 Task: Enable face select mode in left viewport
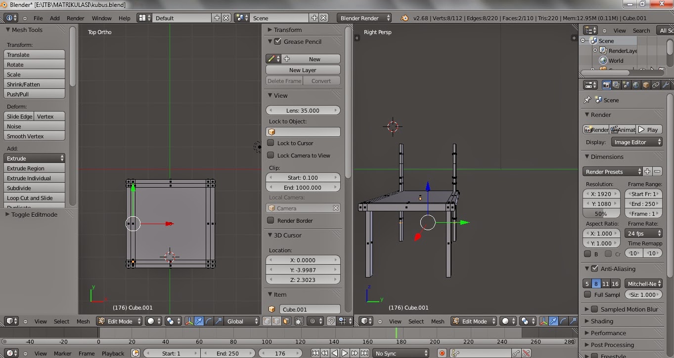point(286,321)
